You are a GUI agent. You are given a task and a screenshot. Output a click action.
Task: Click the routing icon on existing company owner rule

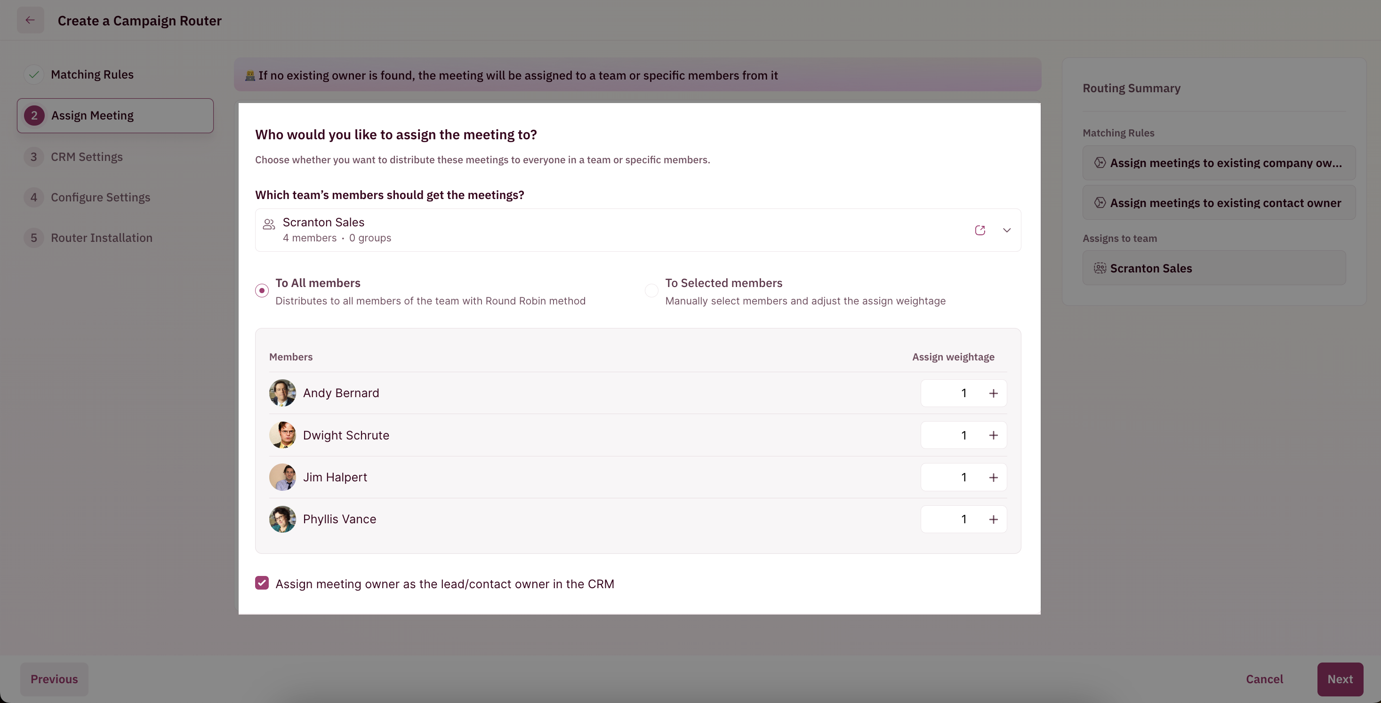[1100, 162]
